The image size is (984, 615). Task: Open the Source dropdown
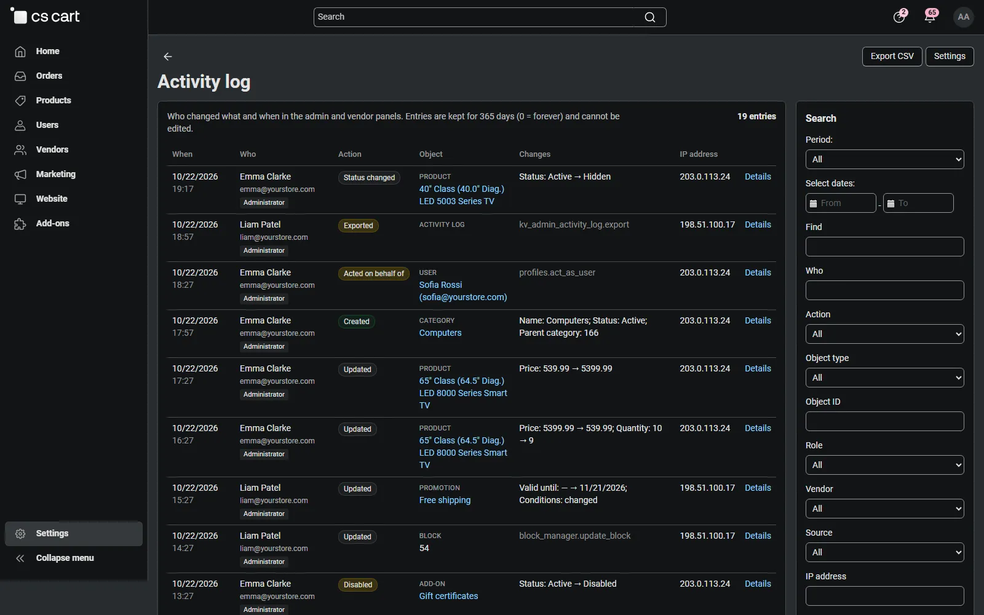coord(884,552)
